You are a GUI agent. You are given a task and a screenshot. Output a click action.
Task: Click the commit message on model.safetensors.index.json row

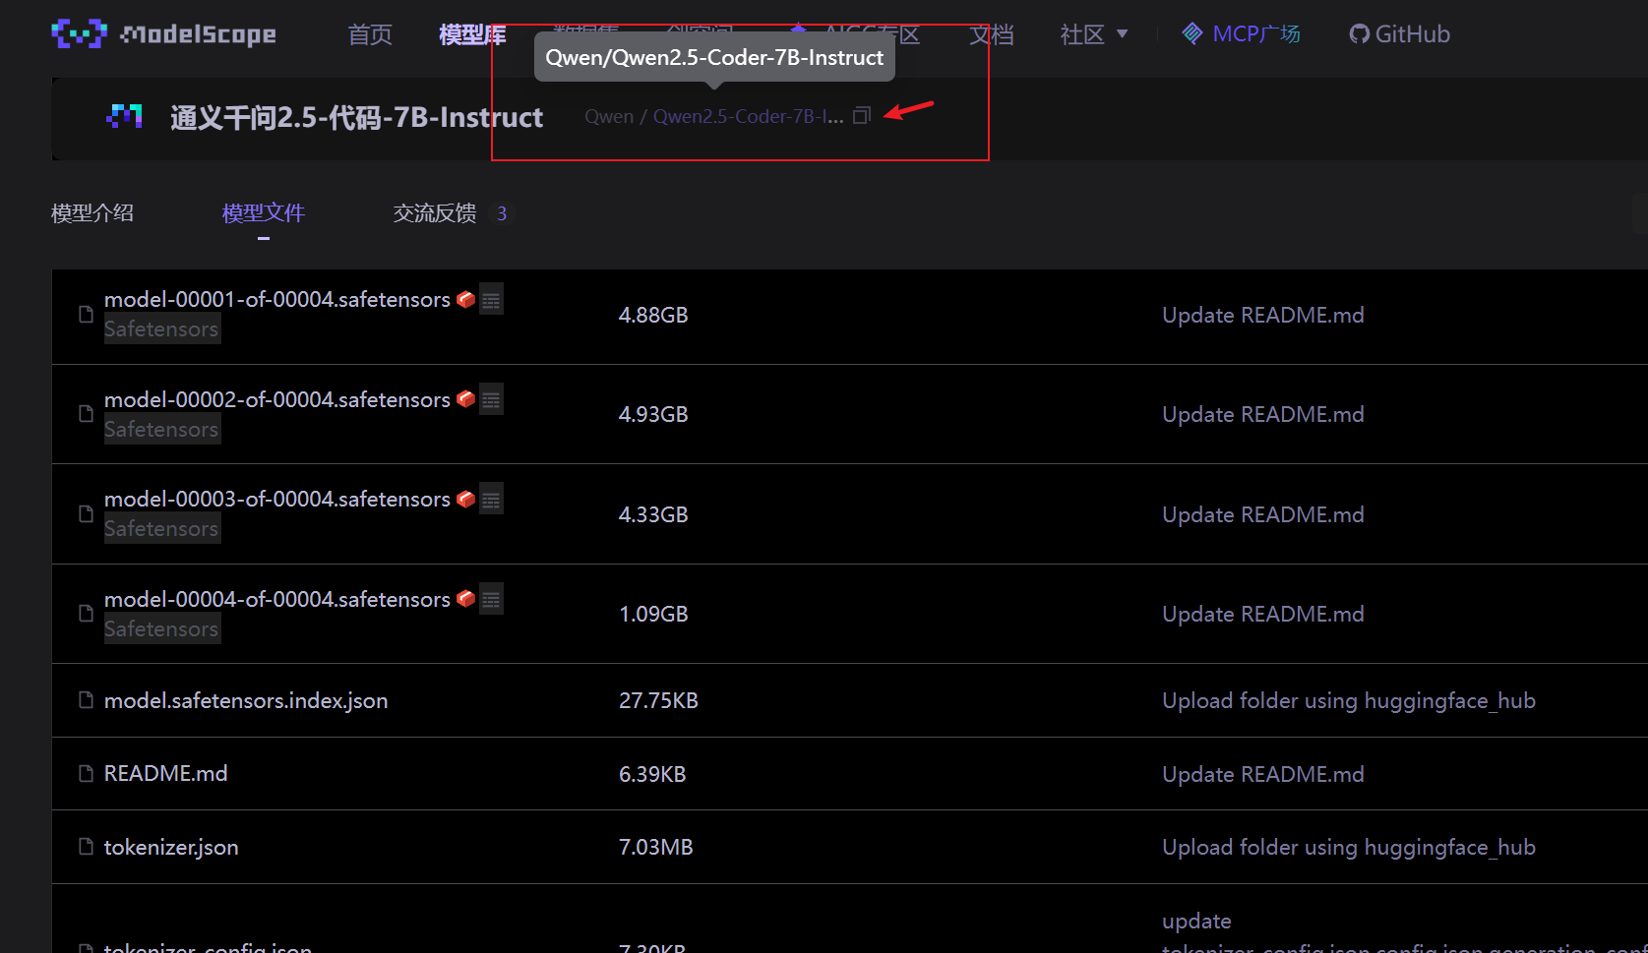(x=1349, y=700)
